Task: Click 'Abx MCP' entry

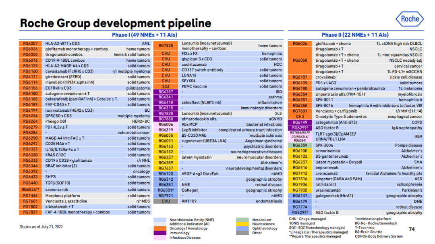Action: [x=189, y=125]
